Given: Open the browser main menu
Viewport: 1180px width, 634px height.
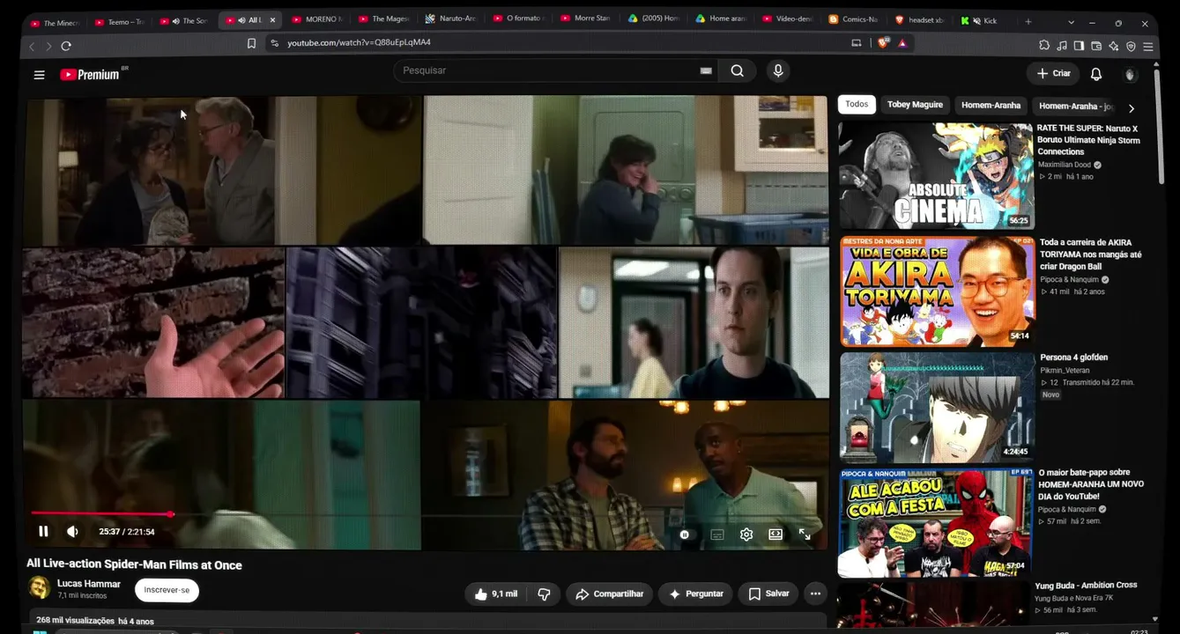Looking at the screenshot, I should click(x=1148, y=46).
